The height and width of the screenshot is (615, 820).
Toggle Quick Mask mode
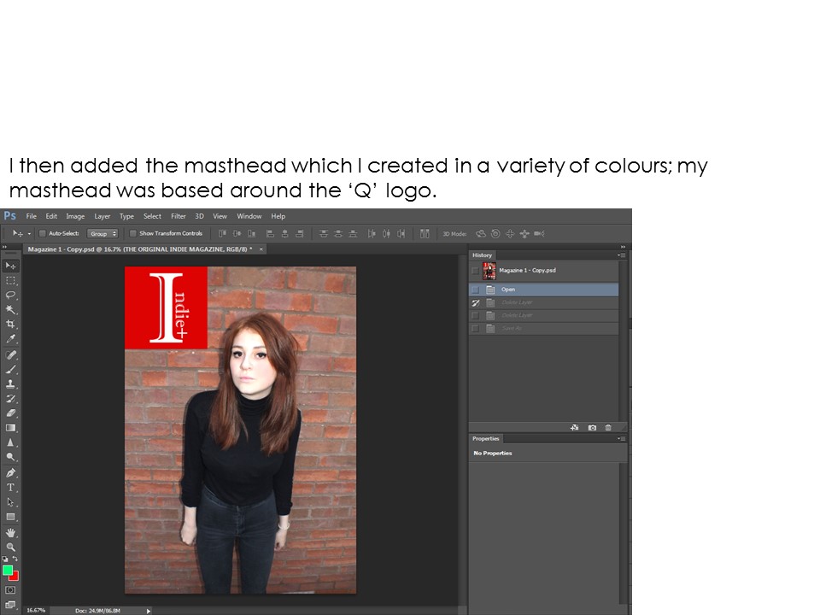[x=10, y=590]
